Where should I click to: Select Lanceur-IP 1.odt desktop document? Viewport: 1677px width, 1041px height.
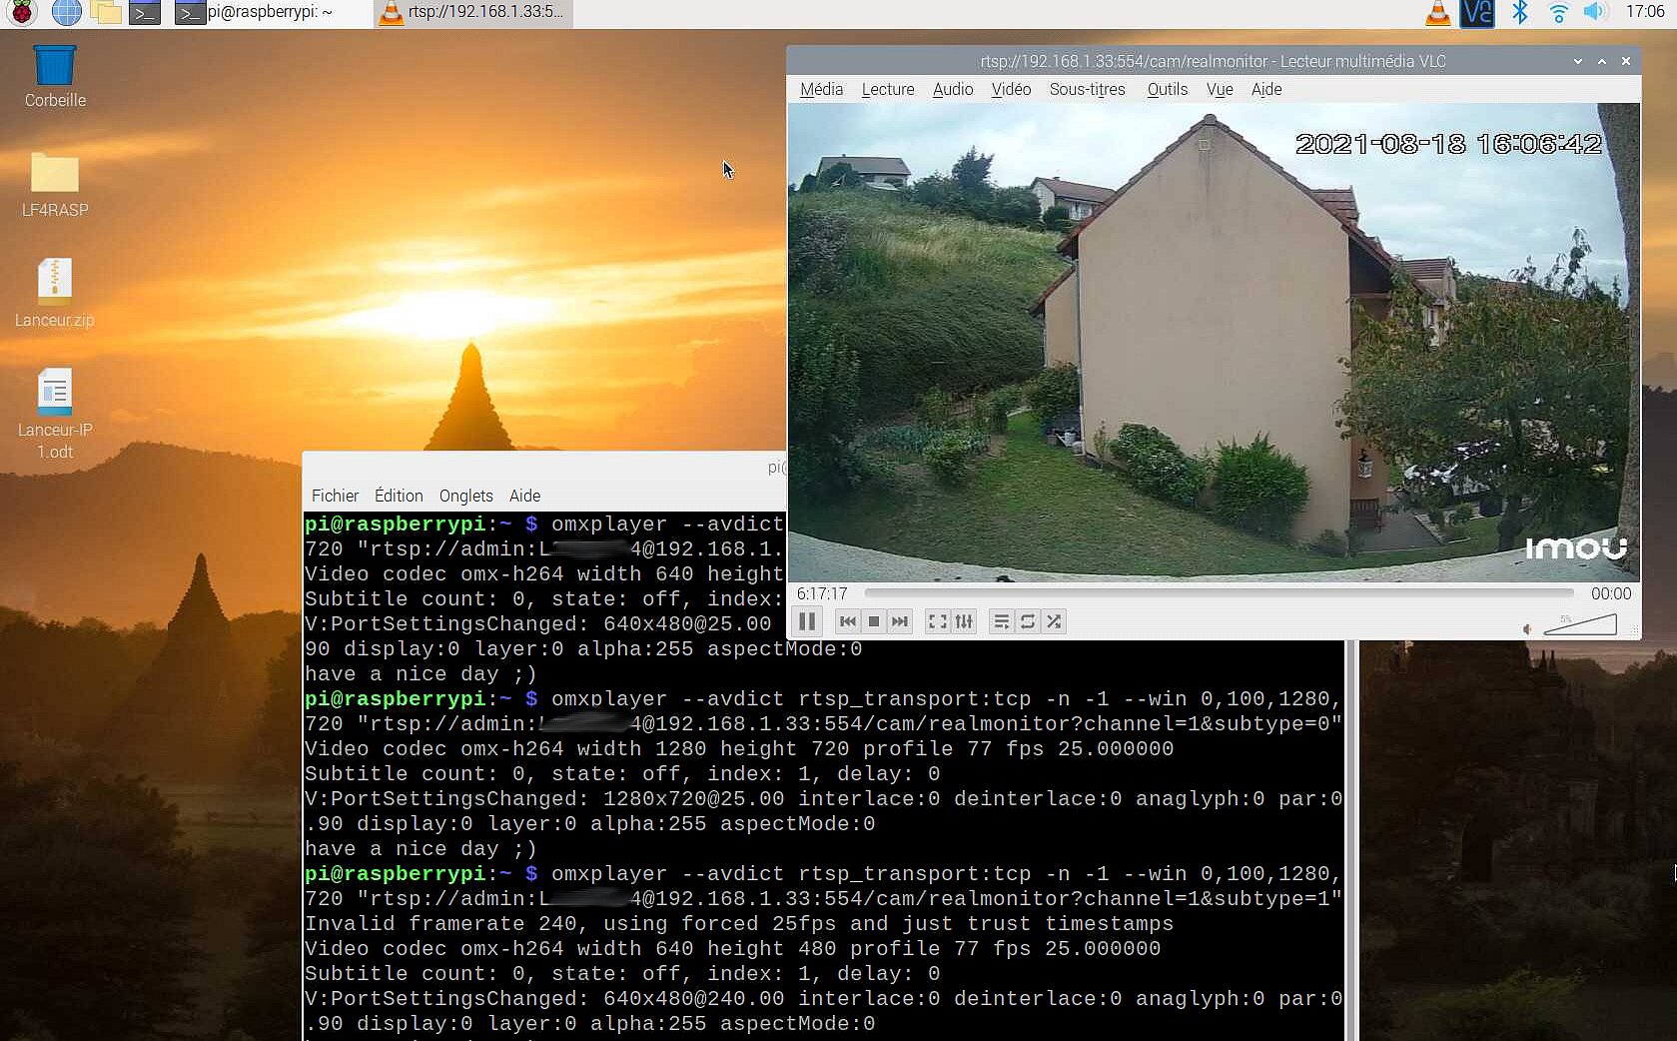(55, 414)
